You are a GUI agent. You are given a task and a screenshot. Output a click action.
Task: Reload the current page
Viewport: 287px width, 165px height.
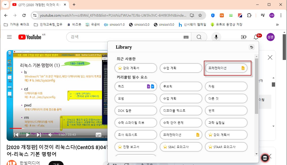tap(24, 15)
